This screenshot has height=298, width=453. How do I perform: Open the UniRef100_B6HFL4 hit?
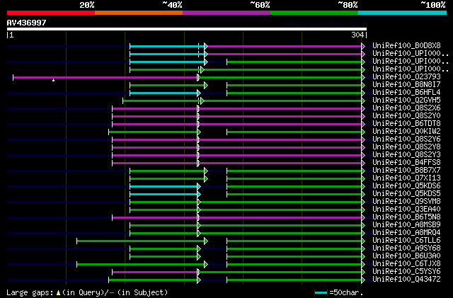(406, 92)
